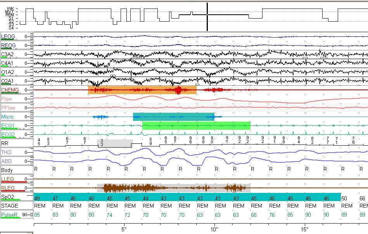
Task: Select the THO thoracic effort channel label
Action: 6,152
